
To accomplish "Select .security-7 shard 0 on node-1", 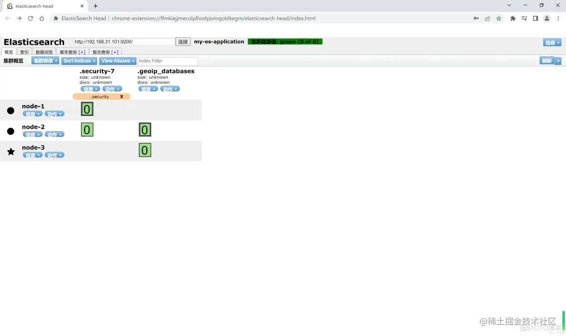I will (87, 109).
